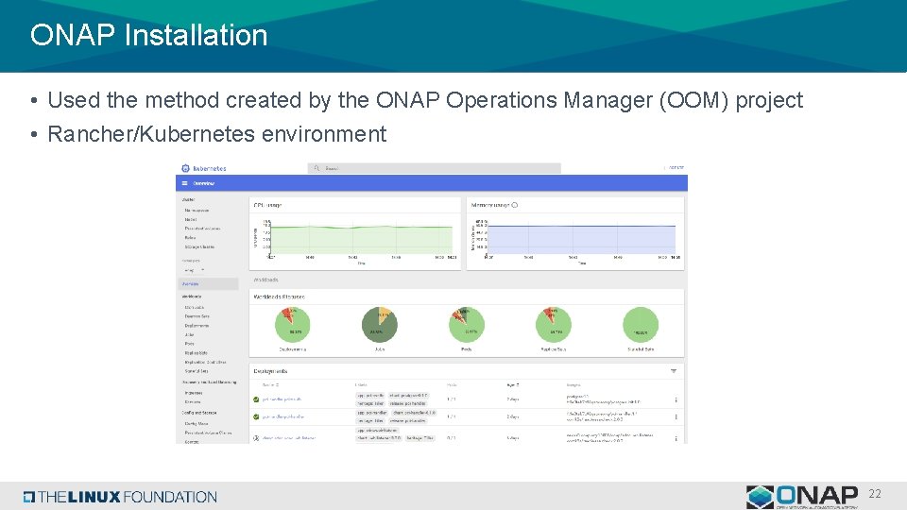Image resolution: width=907 pixels, height=510 pixels.
Task: Click the ONAP logo in the footer
Action: click(802, 497)
